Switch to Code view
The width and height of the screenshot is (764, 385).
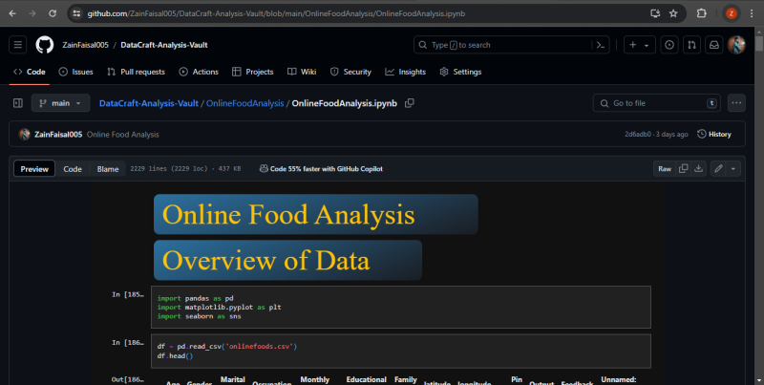73,169
